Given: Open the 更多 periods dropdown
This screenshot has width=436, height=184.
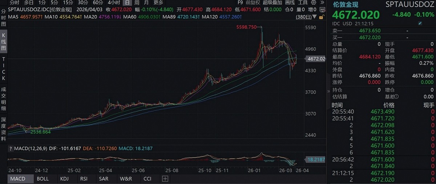Looking at the screenshot, I should [158, 3].
